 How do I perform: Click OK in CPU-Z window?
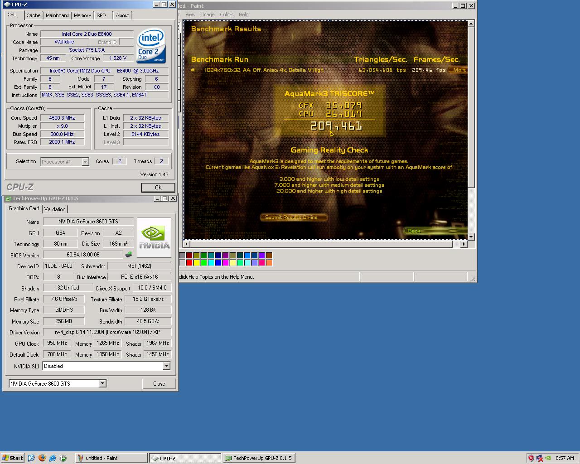[x=158, y=188]
